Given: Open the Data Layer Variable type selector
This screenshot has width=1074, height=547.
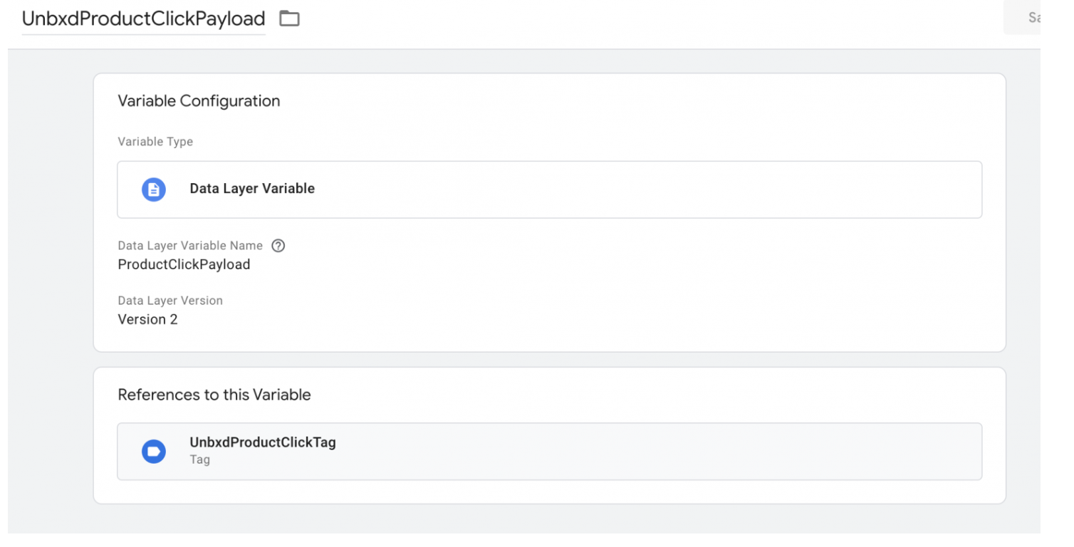Looking at the screenshot, I should click(549, 189).
